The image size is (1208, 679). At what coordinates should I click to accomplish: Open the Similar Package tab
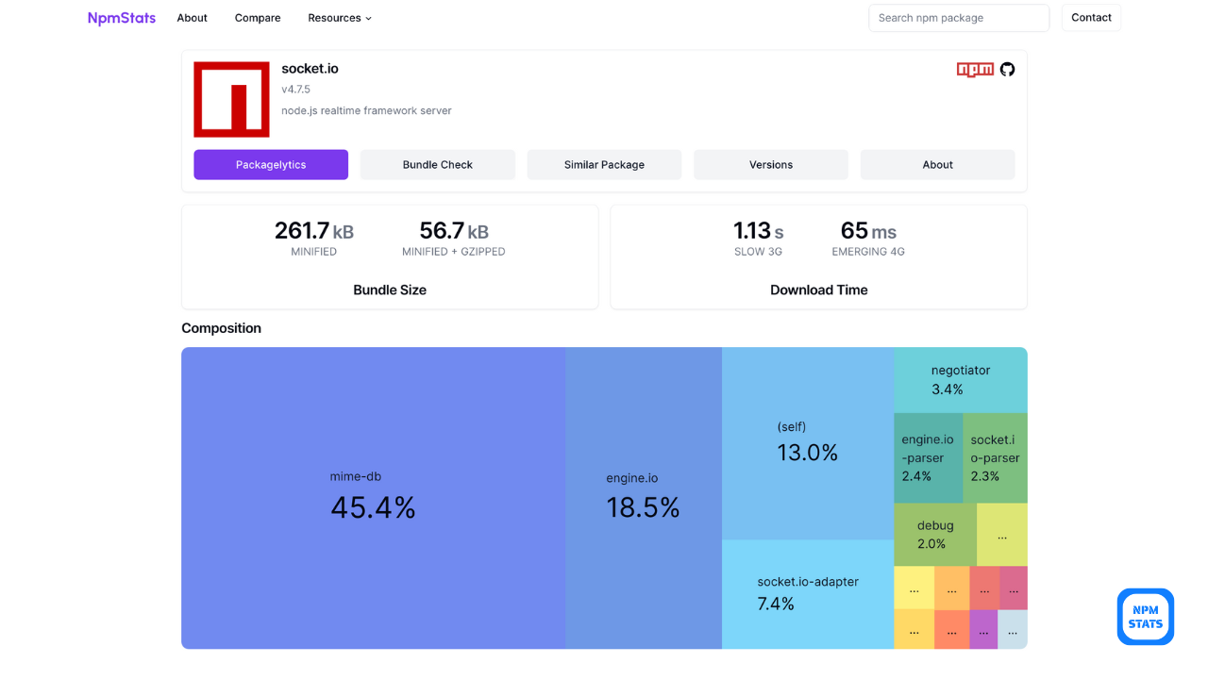click(604, 164)
